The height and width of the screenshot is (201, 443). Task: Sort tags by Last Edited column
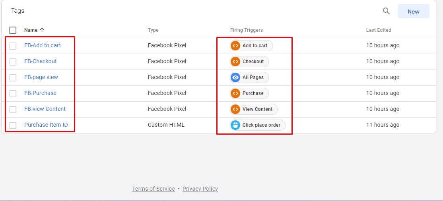click(x=379, y=30)
